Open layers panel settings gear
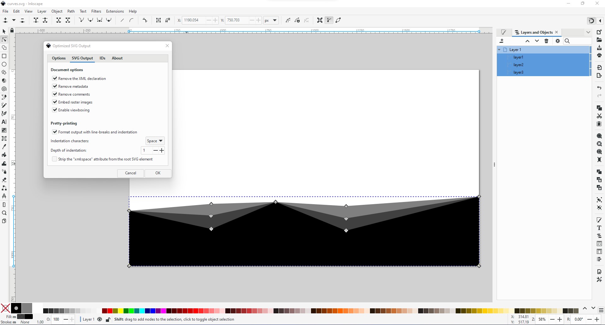This screenshot has width=605, height=325. point(558,41)
